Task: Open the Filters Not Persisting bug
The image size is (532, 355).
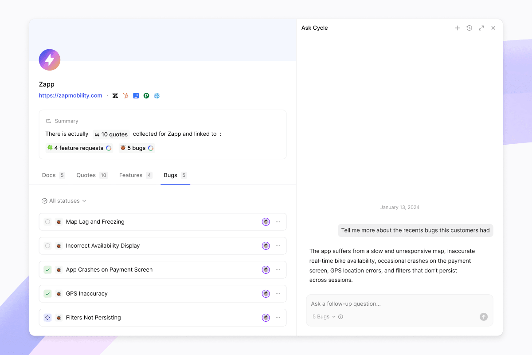Action: (163, 318)
